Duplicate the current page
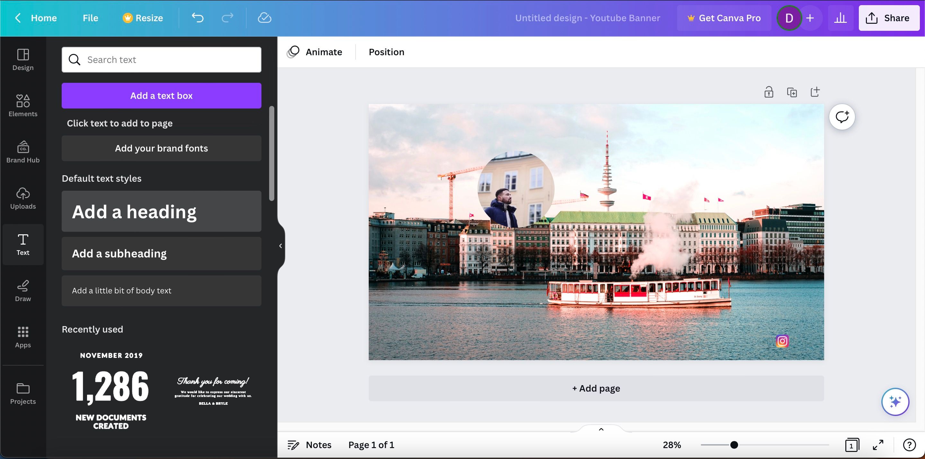The image size is (925, 459). click(x=792, y=91)
